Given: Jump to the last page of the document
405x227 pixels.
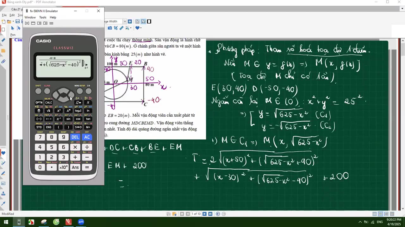Looking at the screenshot, I should click(210, 214).
